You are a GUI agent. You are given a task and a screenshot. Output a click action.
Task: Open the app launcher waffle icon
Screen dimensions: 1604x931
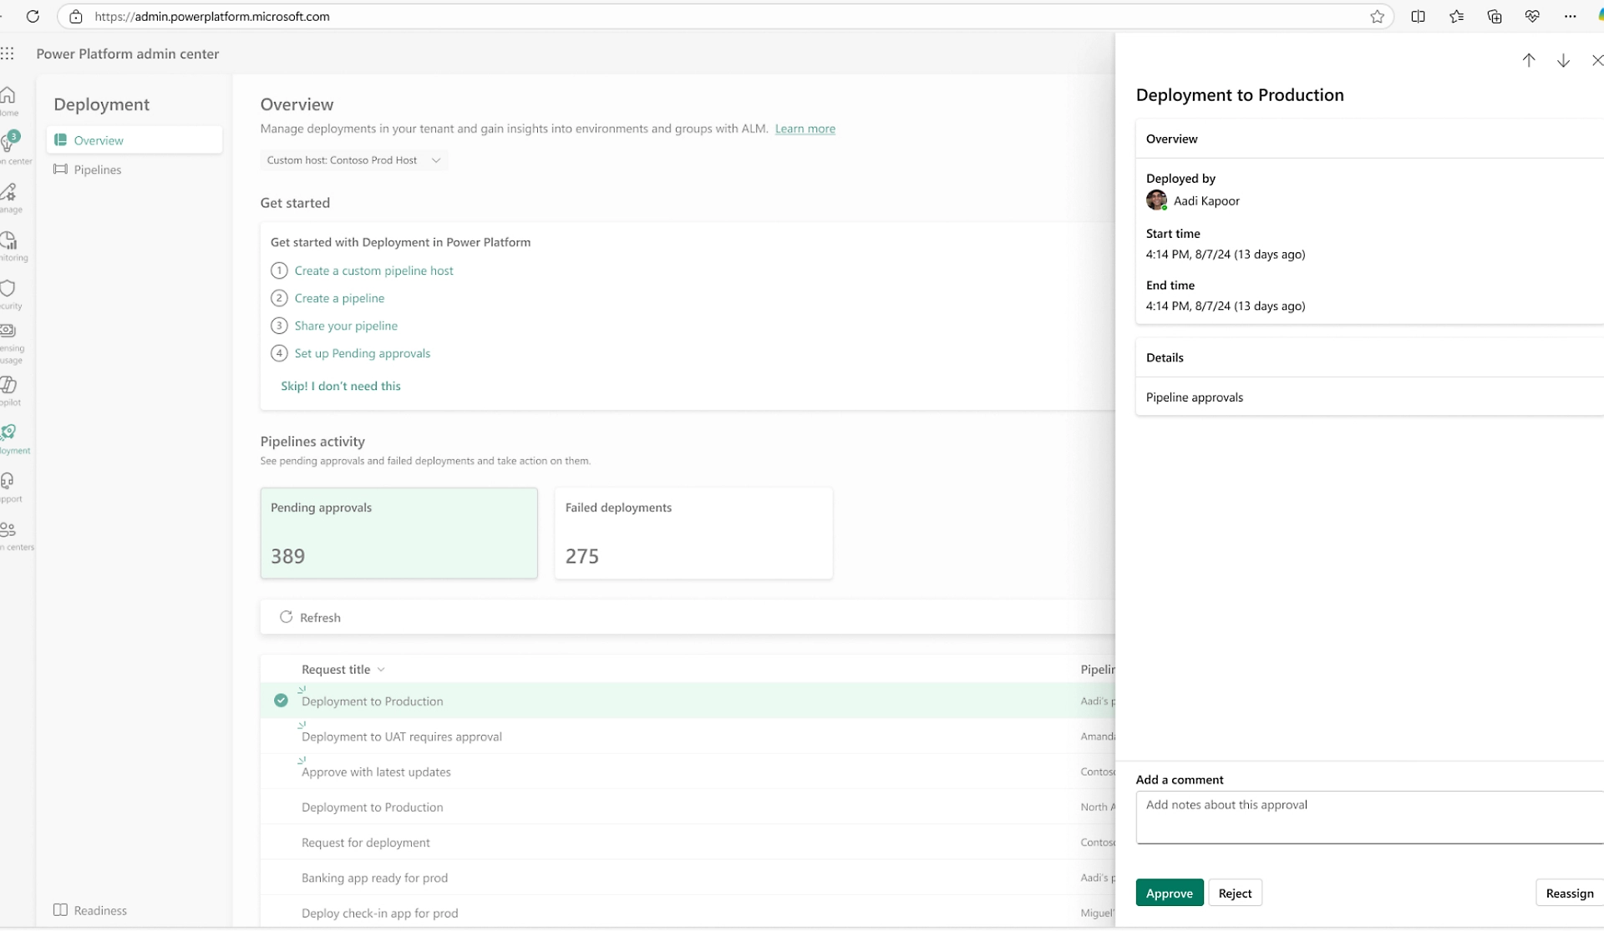pos(8,53)
